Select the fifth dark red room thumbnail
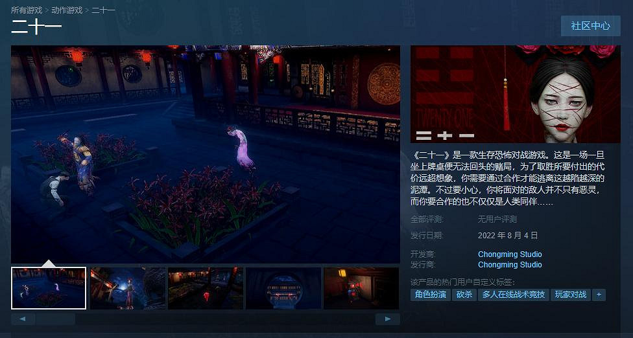 tap(361, 288)
